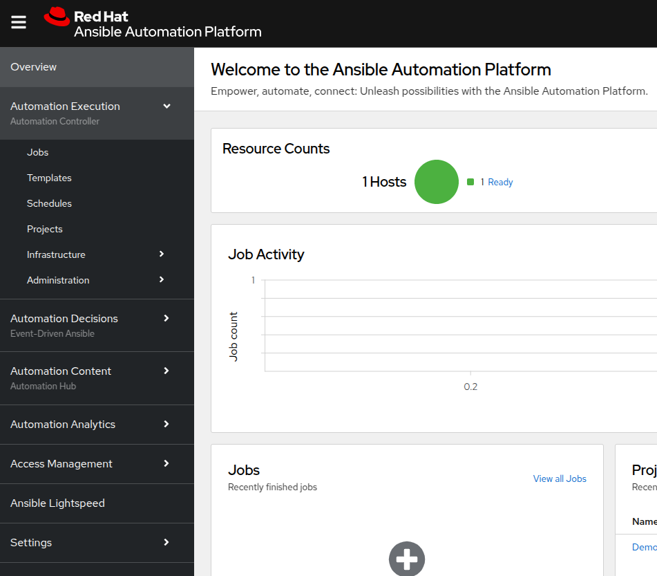Expand the Infrastructure submenu
This screenshot has height=576, width=657.
coord(162,254)
